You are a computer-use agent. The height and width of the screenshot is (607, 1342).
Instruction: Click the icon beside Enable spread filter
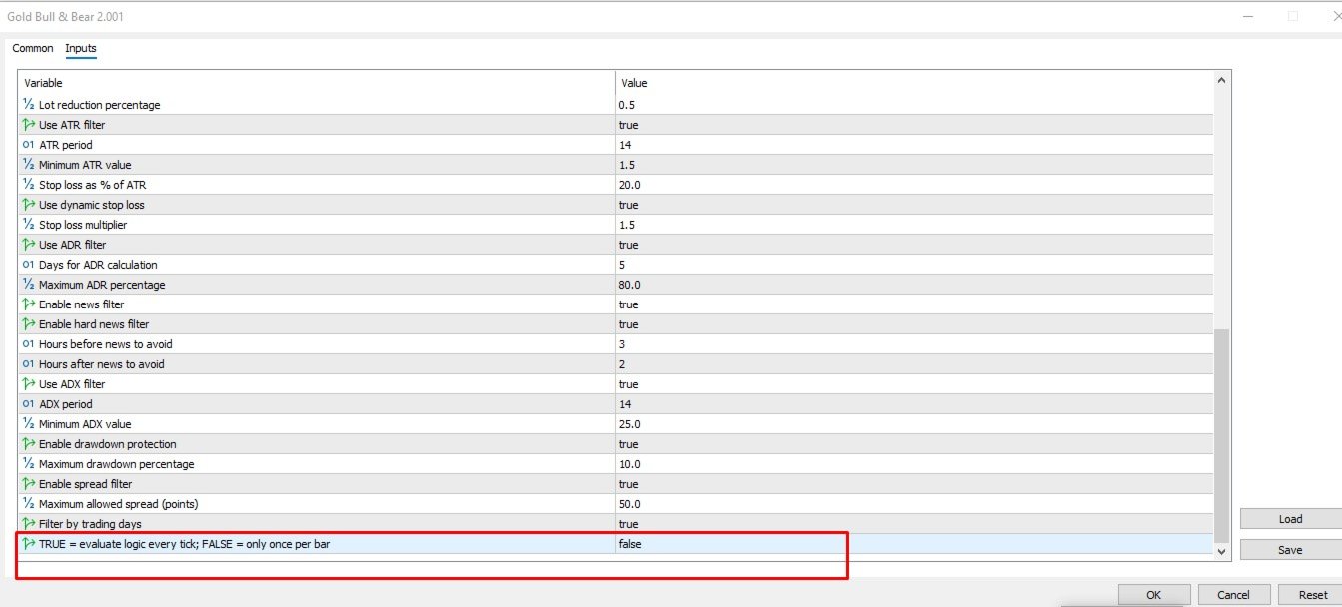28,484
